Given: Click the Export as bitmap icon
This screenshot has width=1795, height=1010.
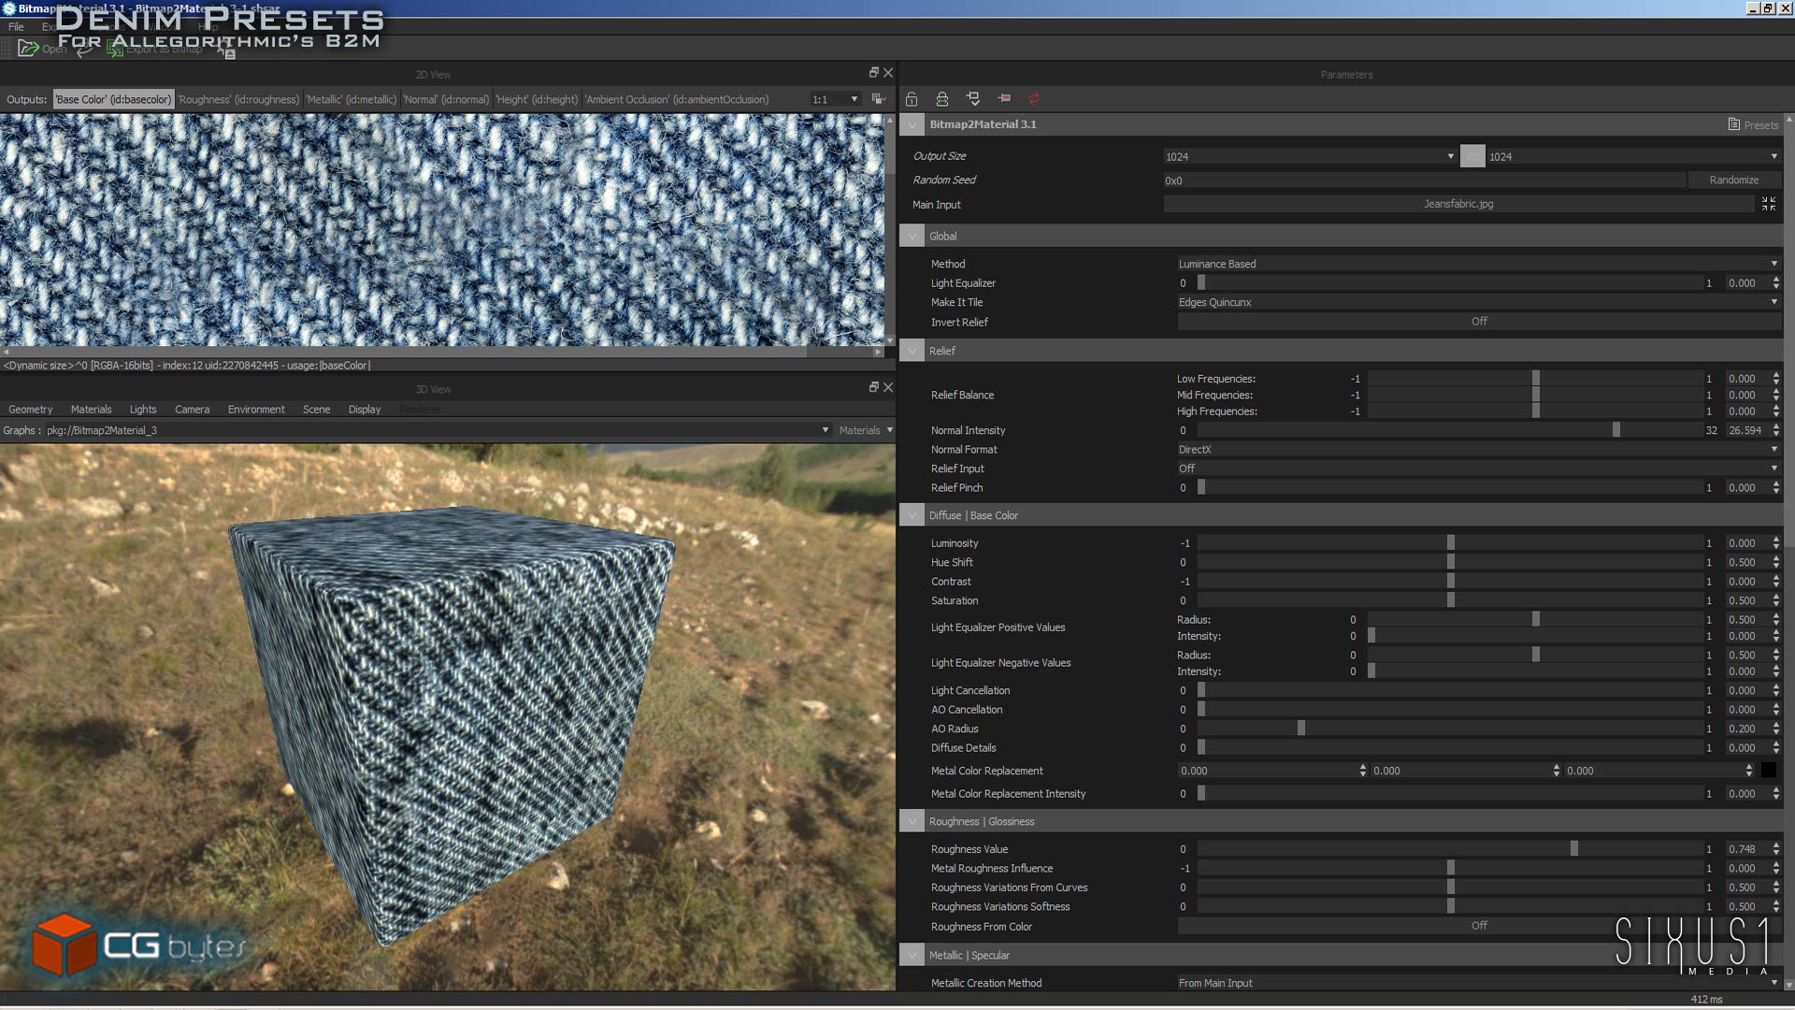Looking at the screenshot, I should point(115,49).
